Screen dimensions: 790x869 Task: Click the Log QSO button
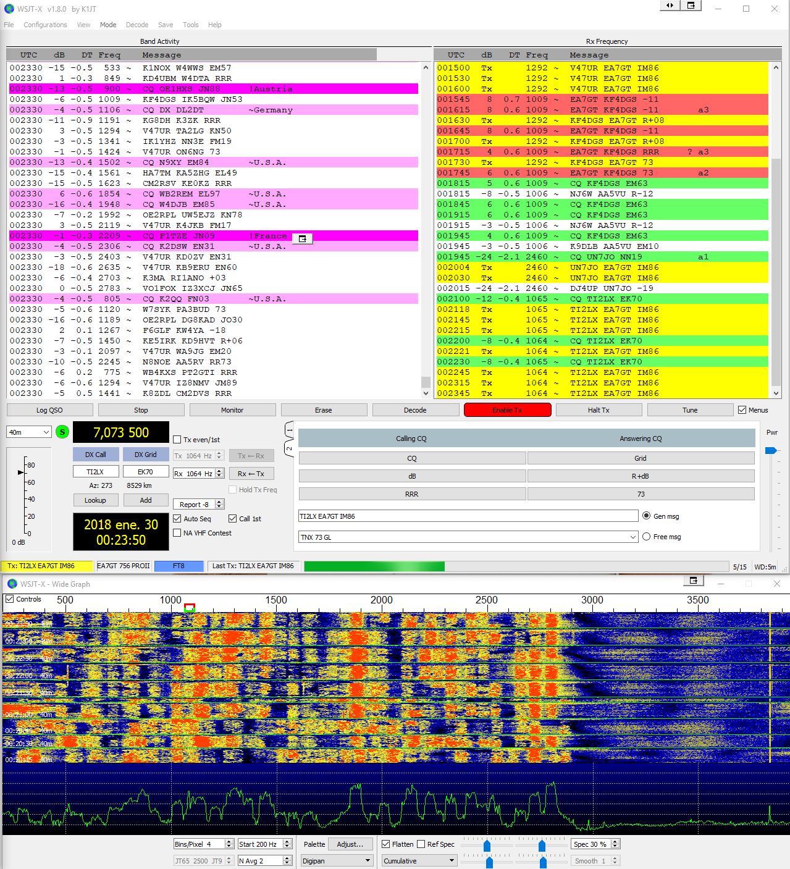point(49,410)
